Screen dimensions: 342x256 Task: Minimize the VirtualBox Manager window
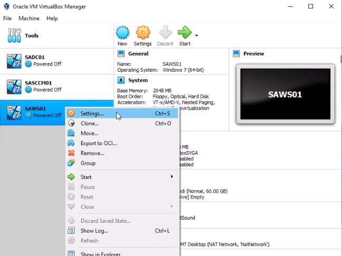[290, 6]
